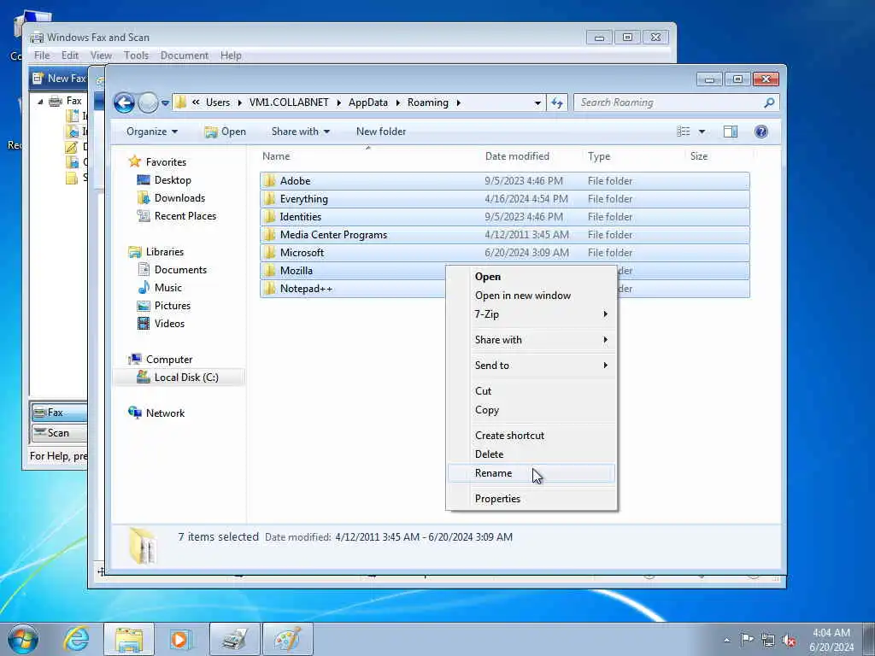The image size is (875, 656).
Task: Open the address bar history dropdown
Action: 537,103
